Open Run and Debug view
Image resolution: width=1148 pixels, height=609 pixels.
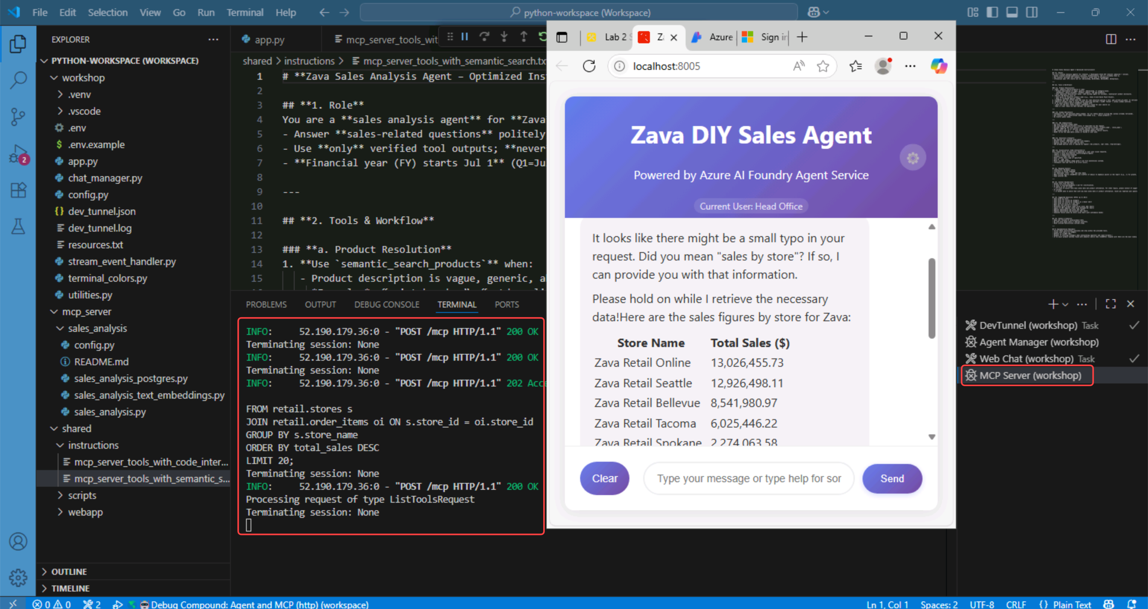[x=18, y=154]
